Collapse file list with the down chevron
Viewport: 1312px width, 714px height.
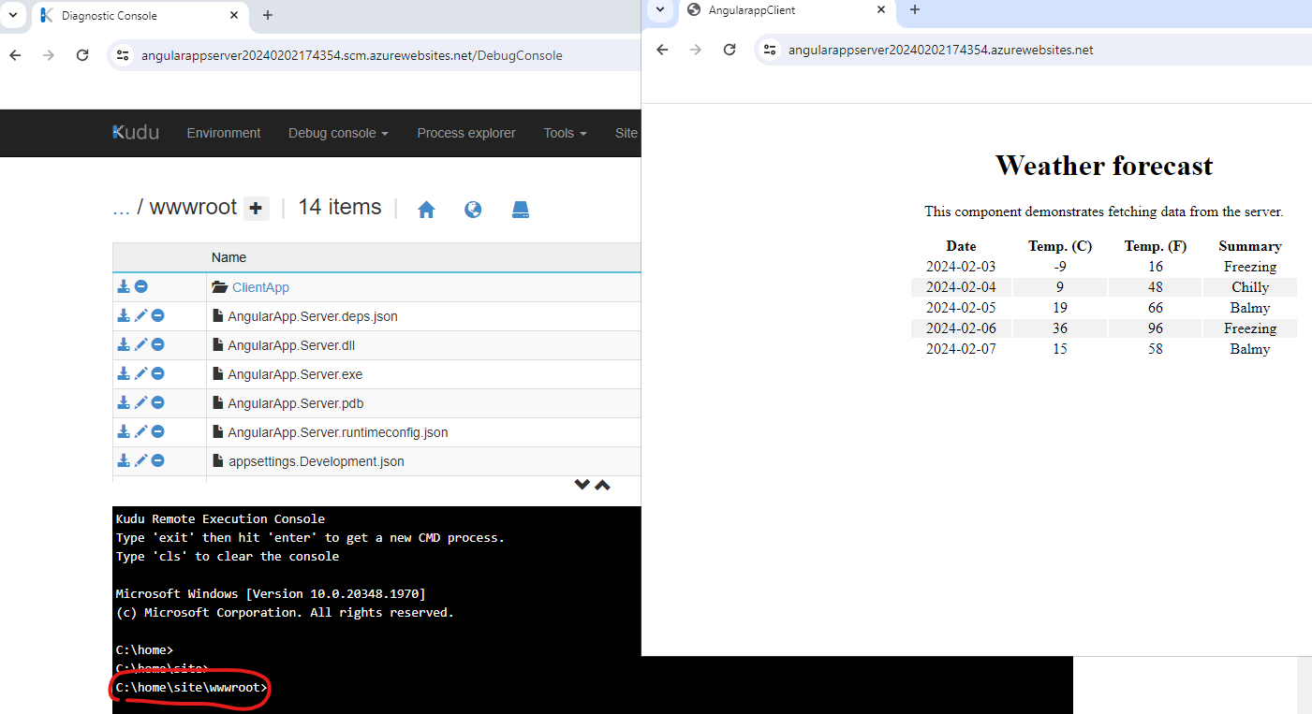[x=582, y=485]
